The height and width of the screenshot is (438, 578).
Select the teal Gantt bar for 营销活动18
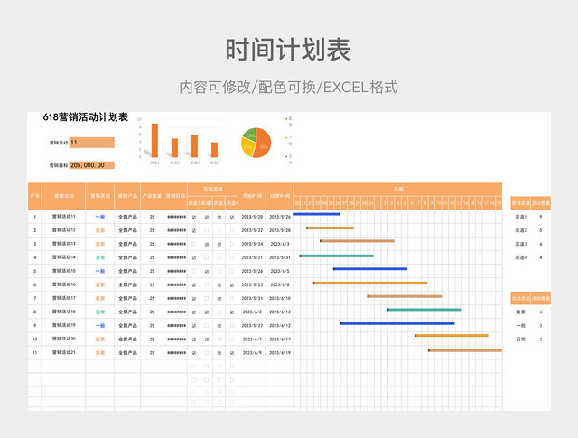pyautogui.click(x=424, y=310)
